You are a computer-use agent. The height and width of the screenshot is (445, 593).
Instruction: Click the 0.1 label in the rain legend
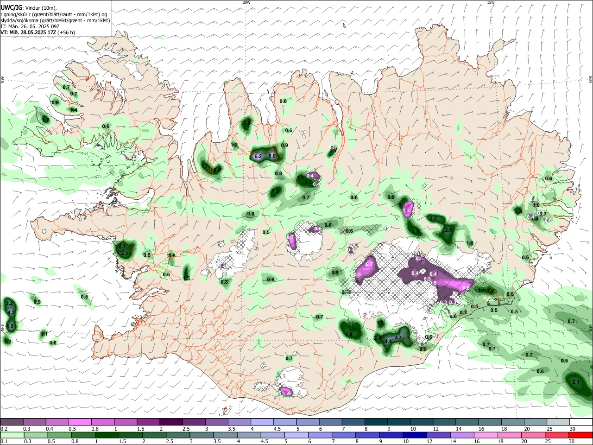4,441
